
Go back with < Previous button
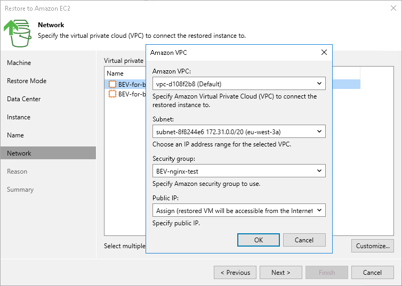click(235, 273)
